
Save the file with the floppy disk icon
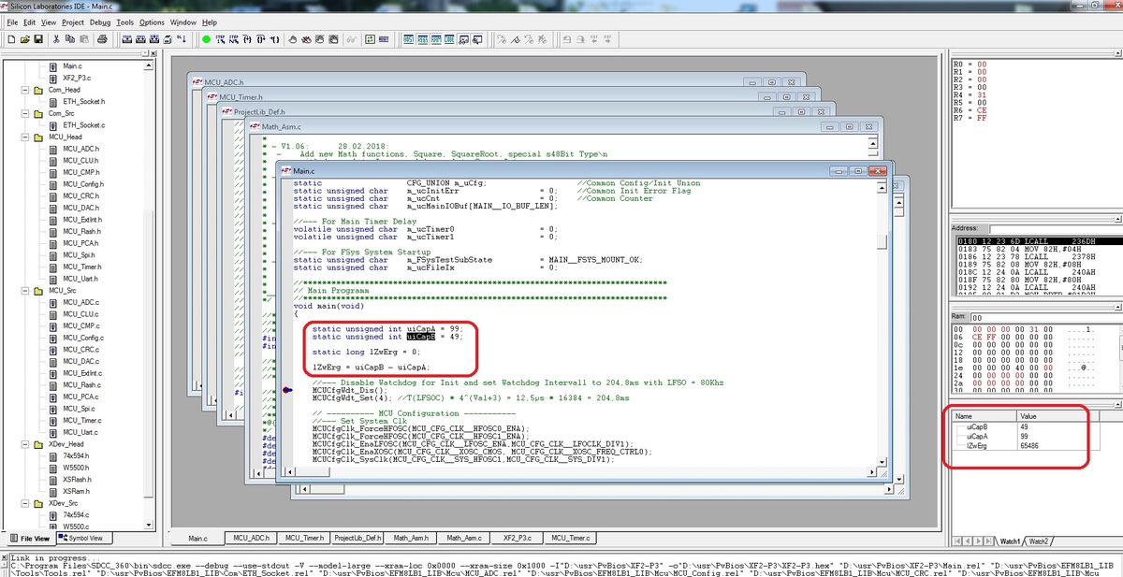tap(38, 39)
